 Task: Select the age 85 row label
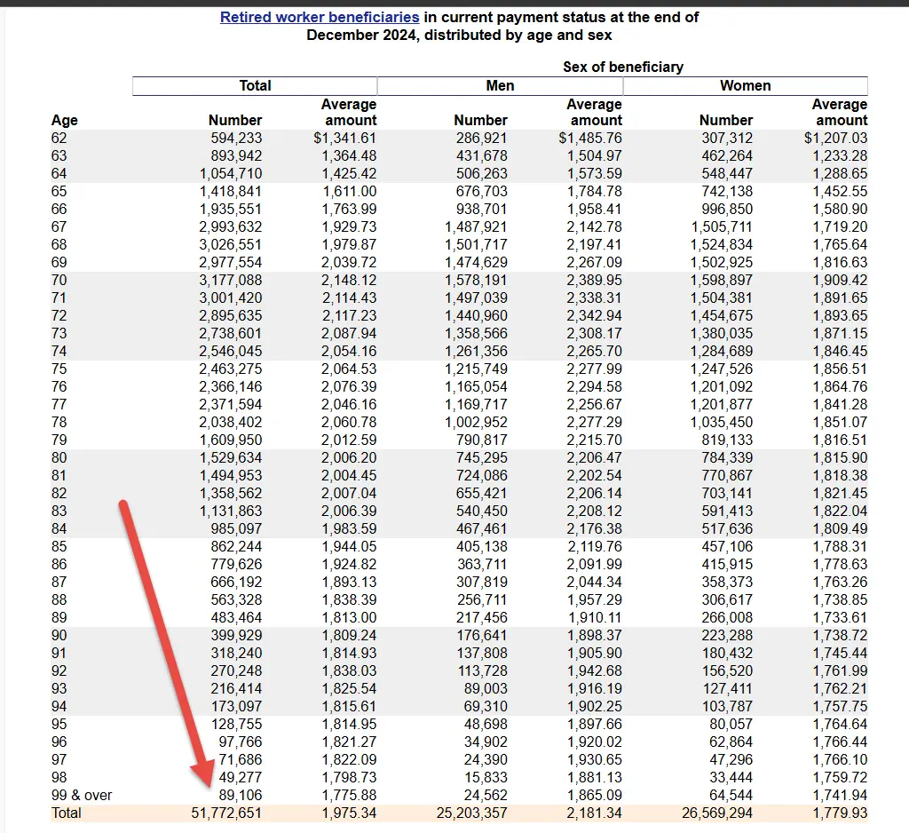(59, 546)
